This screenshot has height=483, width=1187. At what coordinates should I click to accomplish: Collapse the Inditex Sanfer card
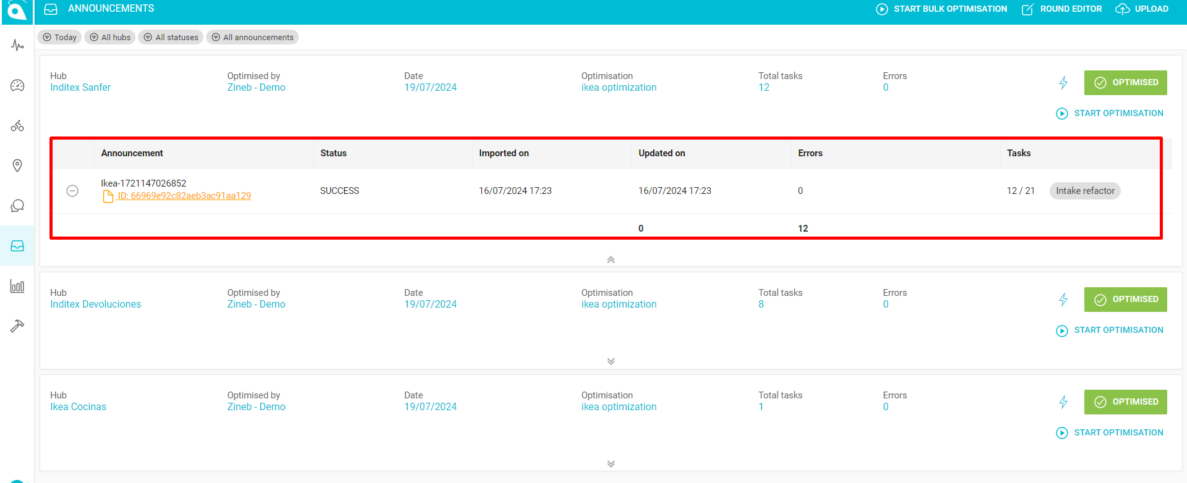coord(611,260)
